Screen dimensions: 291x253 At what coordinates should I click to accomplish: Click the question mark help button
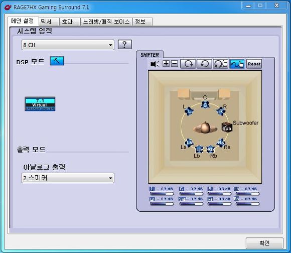pyautogui.click(x=125, y=45)
